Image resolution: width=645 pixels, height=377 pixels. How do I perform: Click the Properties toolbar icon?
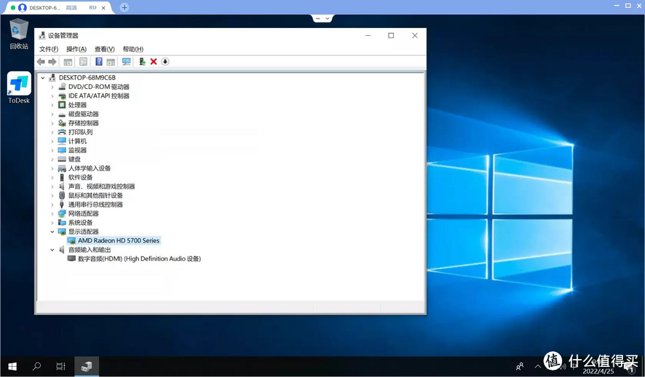83,61
